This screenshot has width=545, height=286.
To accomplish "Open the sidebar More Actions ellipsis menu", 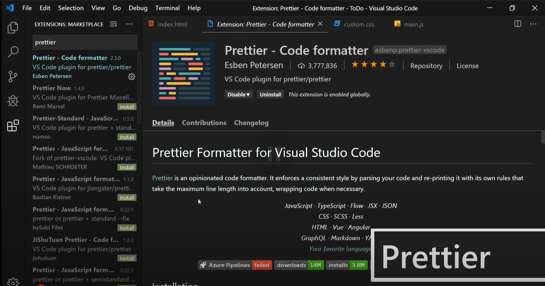I will pyautogui.click(x=129, y=24).
